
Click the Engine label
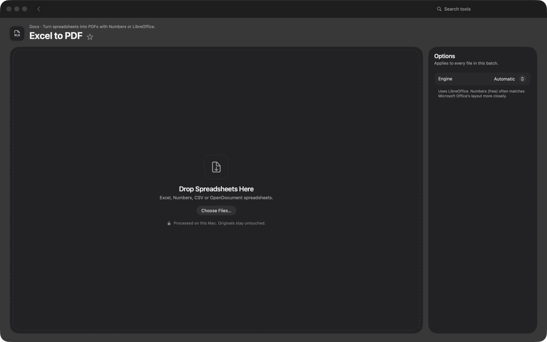pos(445,79)
